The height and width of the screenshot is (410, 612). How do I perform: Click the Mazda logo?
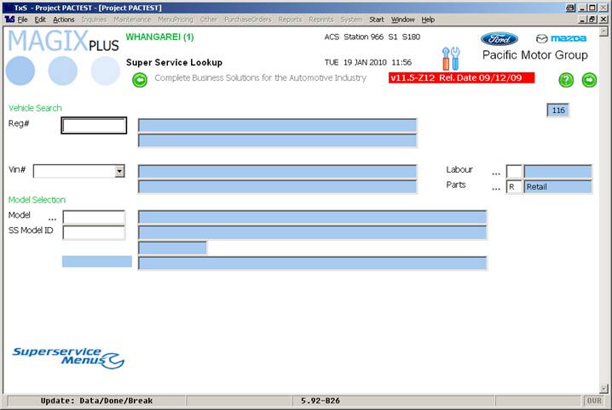[561, 39]
